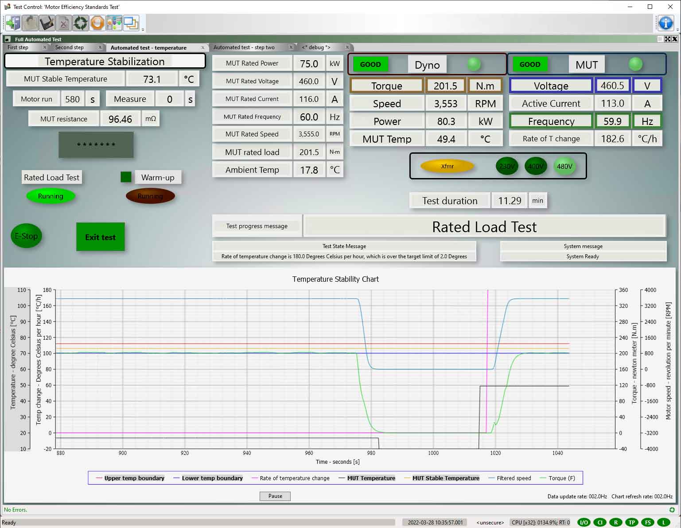Viewport: 681px width, 528px height.
Task: Click the Test duration value field
Action: [509, 200]
